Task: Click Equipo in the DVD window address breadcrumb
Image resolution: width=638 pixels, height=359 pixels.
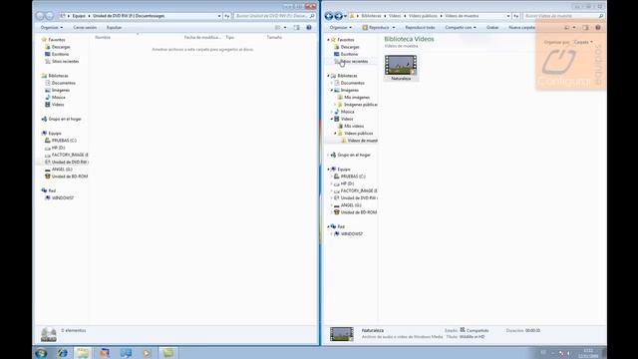Action: point(79,16)
